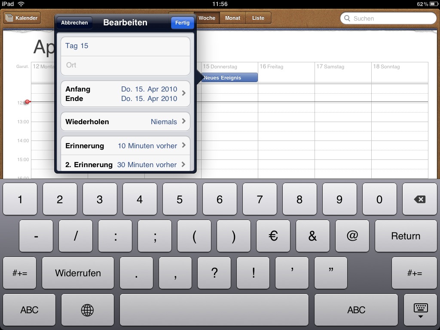Tap the Ort location field

125,65
